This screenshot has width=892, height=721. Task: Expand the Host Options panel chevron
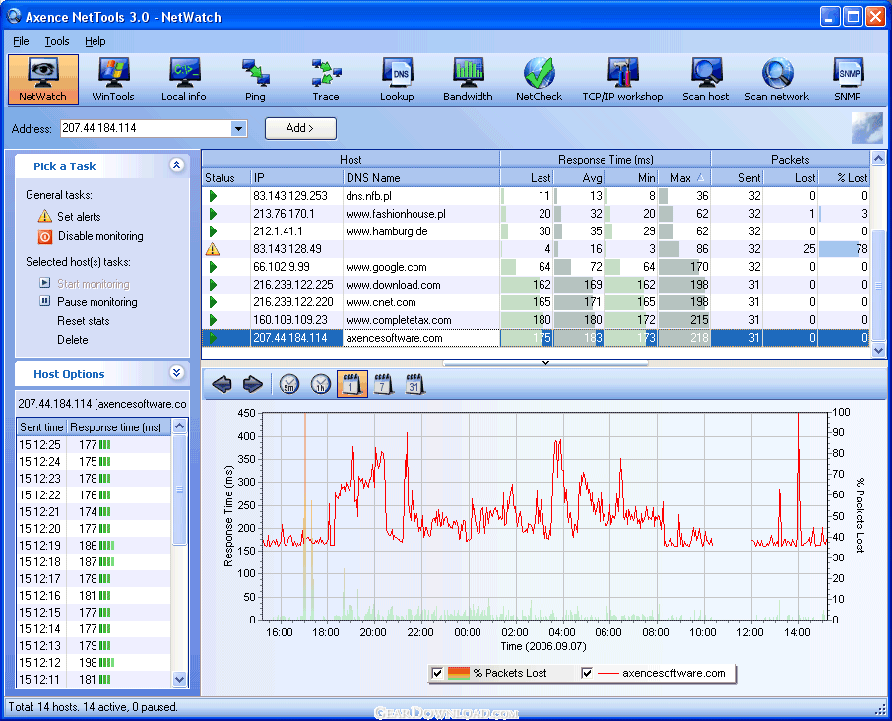(177, 373)
